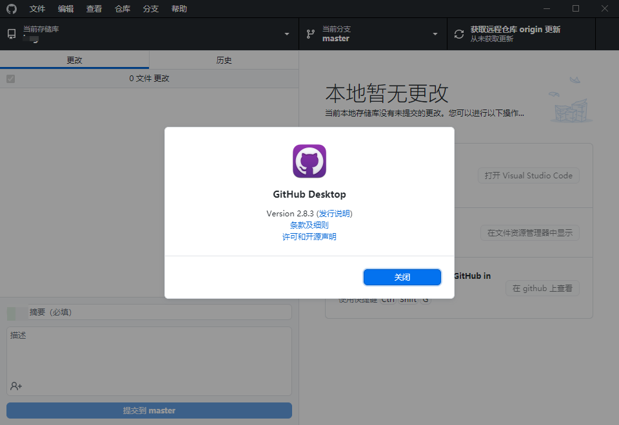Switch to the 更改 tab
The image size is (619, 425).
point(74,60)
